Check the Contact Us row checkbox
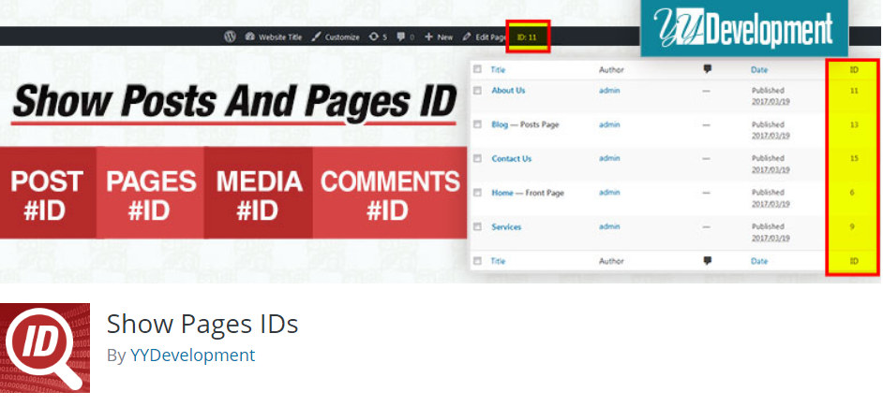 [477, 159]
